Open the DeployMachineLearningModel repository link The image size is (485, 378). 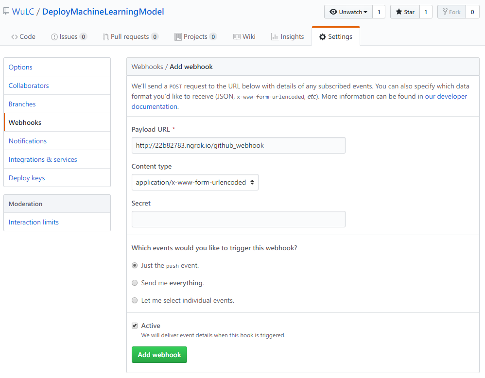tap(103, 12)
